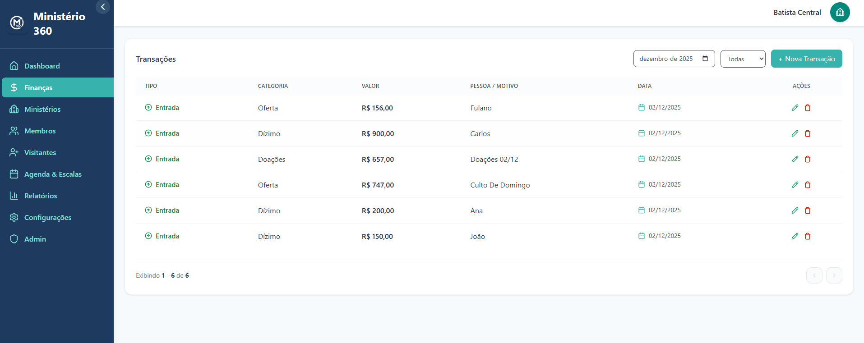Click the pencil edit icon for Fulano's transaction
Image resolution: width=864 pixels, height=343 pixels.
pyautogui.click(x=795, y=108)
